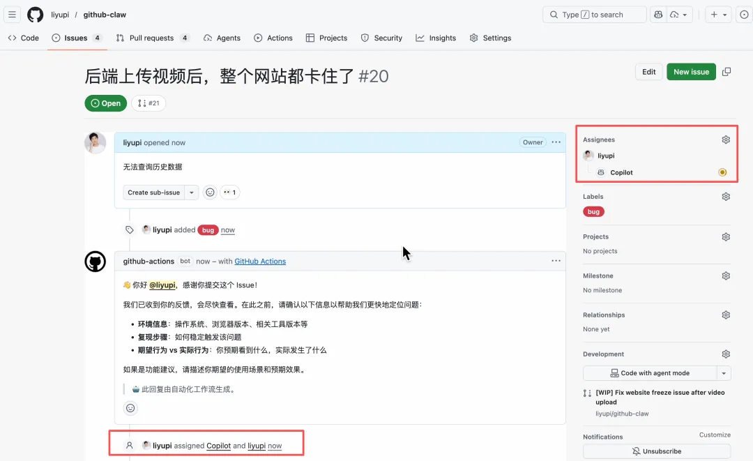
Task: Click the Copilot status indicator circle
Action: pyautogui.click(x=722, y=172)
